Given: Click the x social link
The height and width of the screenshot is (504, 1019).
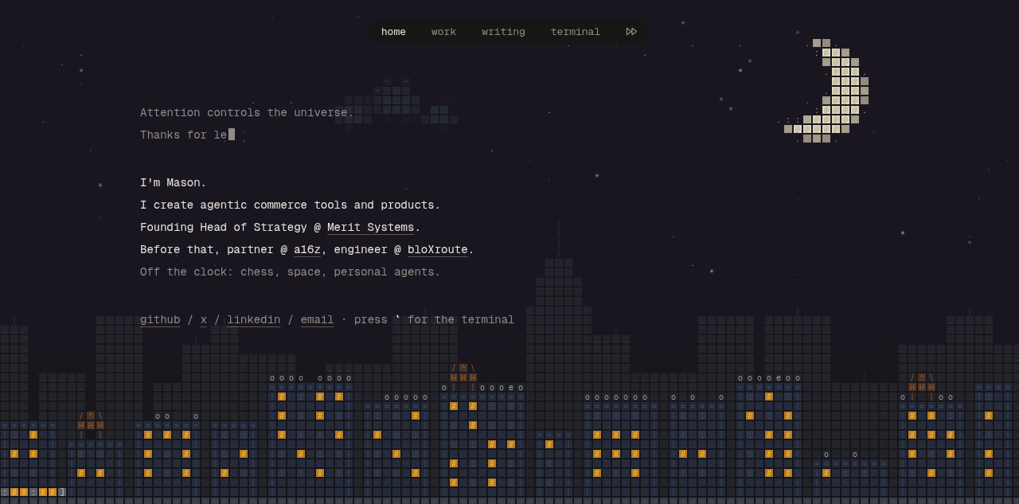Looking at the screenshot, I should (204, 320).
